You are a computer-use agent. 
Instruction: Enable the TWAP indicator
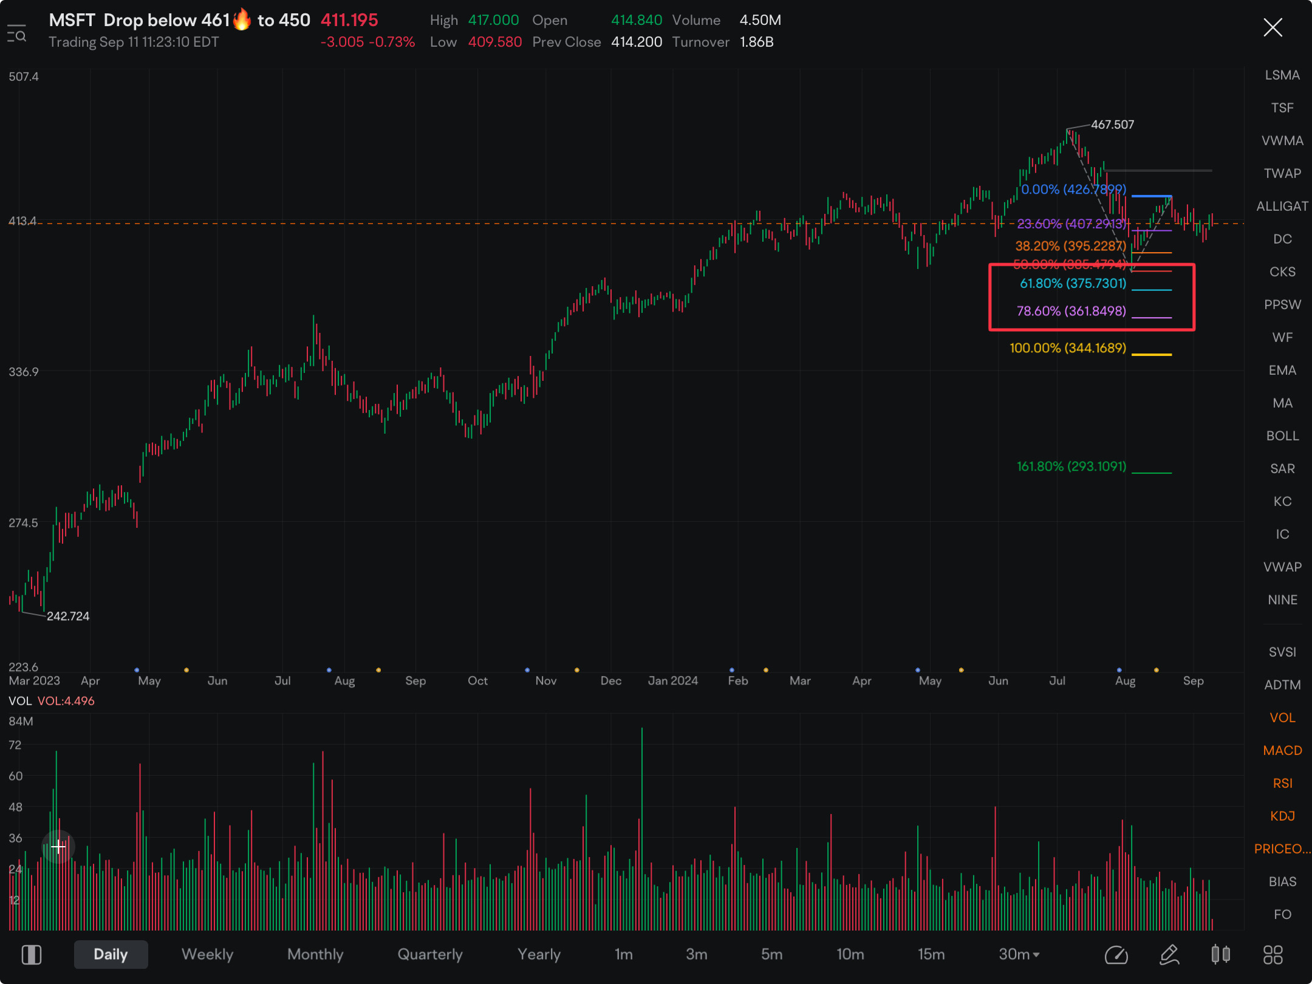[x=1282, y=173]
